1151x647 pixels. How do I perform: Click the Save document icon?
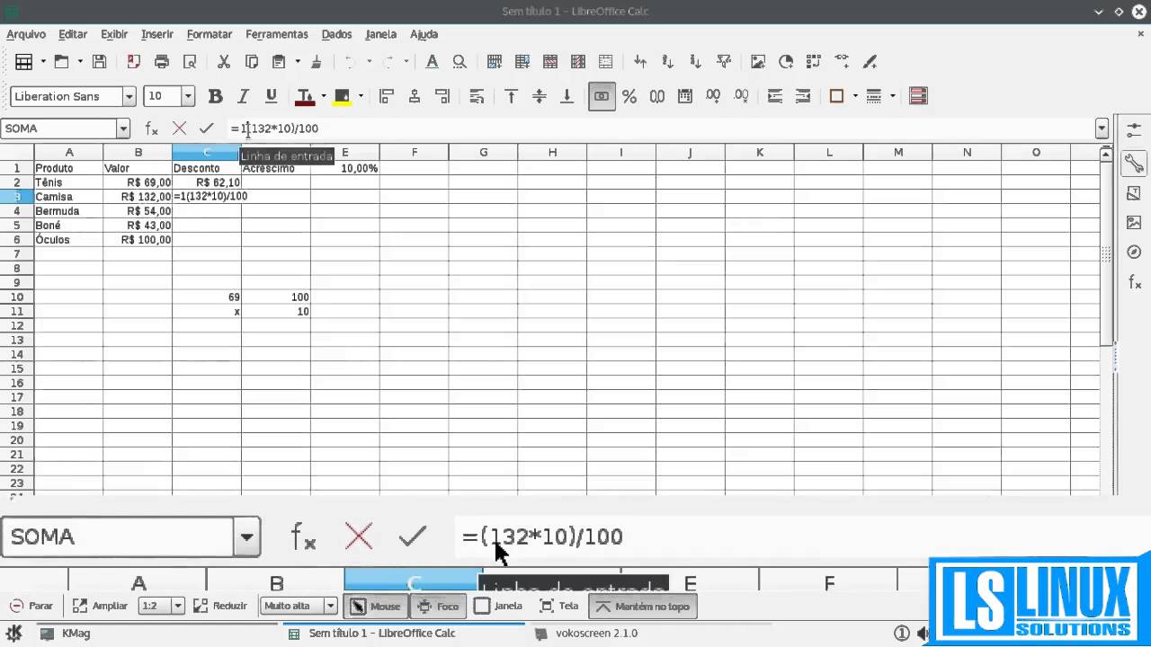click(100, 62)
